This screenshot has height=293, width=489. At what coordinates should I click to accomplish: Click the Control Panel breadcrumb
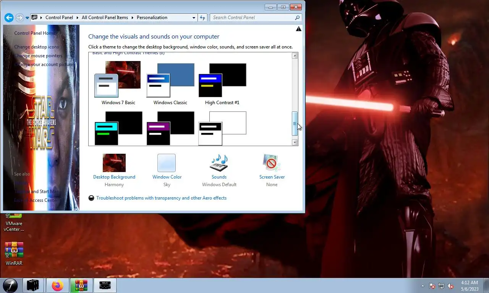point(59,18)
